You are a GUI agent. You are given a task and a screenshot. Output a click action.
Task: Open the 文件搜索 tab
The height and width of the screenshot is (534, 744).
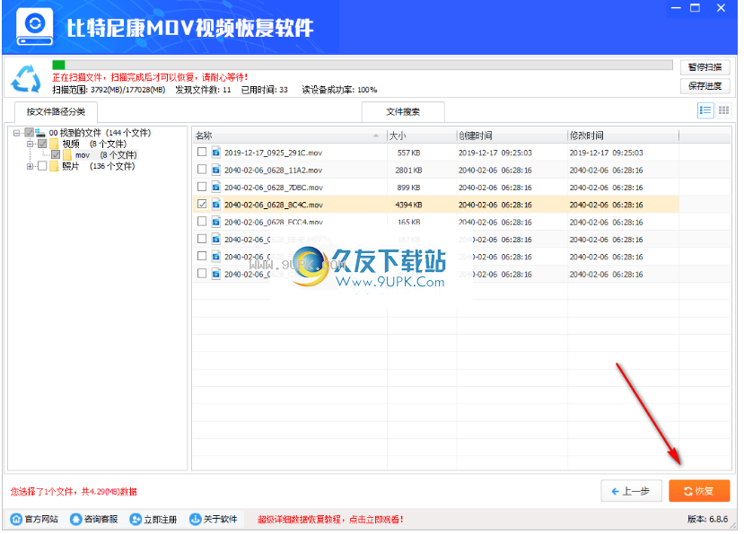(403, 112)
